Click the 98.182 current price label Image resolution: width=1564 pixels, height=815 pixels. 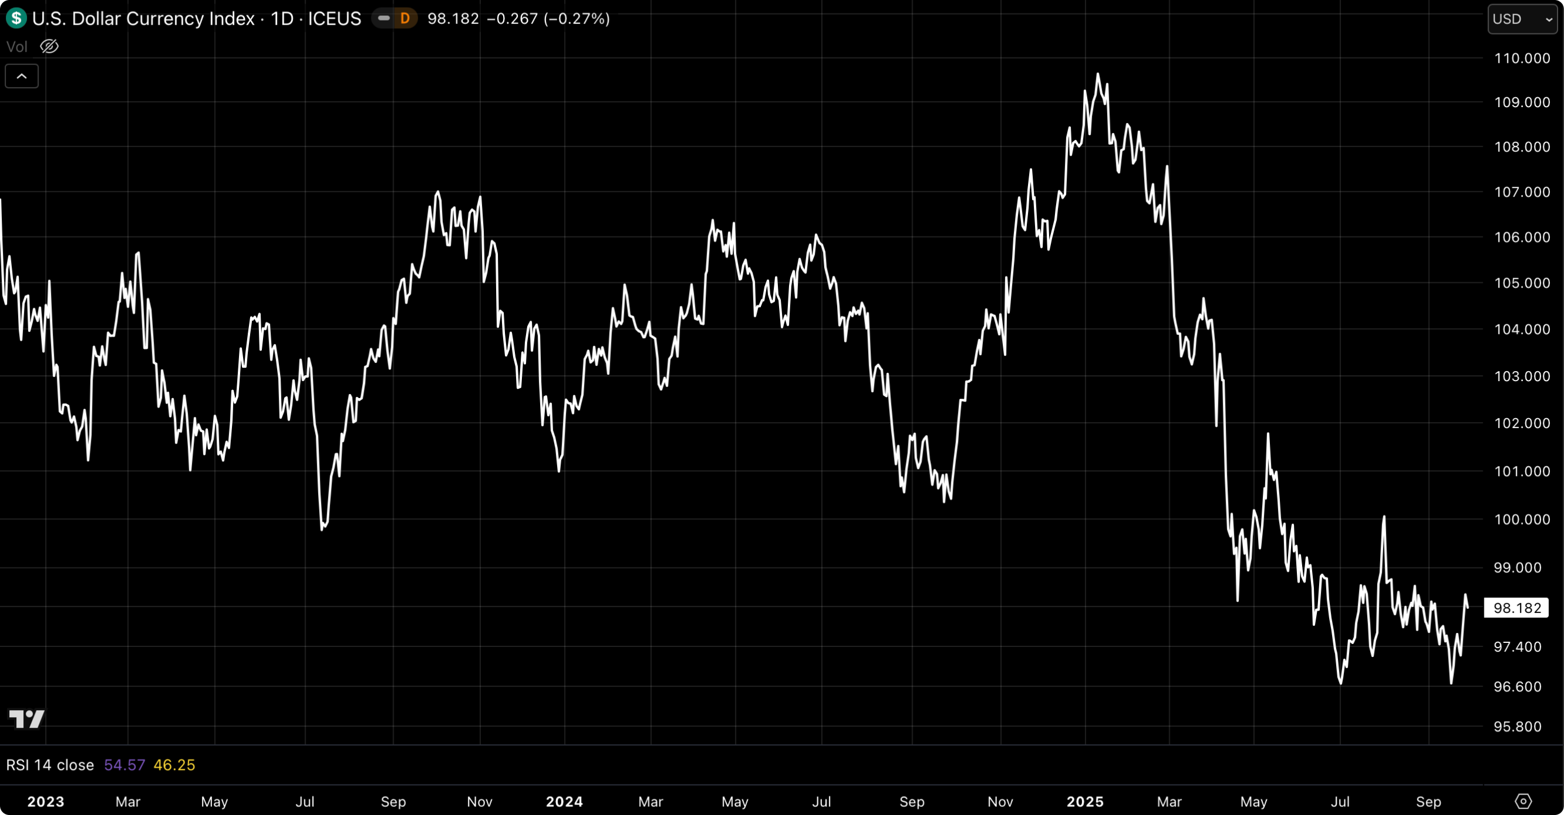point(1517,608)
